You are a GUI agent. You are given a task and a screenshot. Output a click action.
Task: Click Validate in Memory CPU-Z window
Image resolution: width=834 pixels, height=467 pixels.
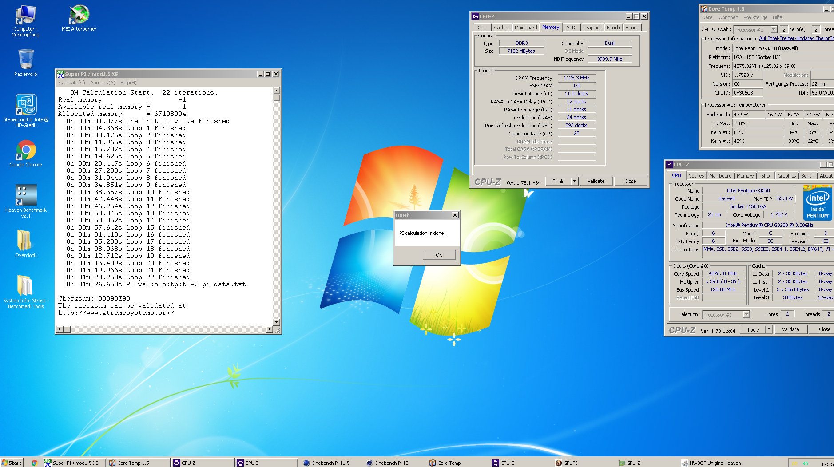(x=596, y=181)
